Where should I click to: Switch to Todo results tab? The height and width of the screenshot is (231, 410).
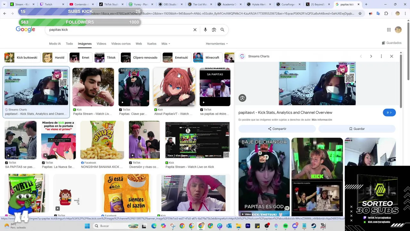tap(69, 44)
